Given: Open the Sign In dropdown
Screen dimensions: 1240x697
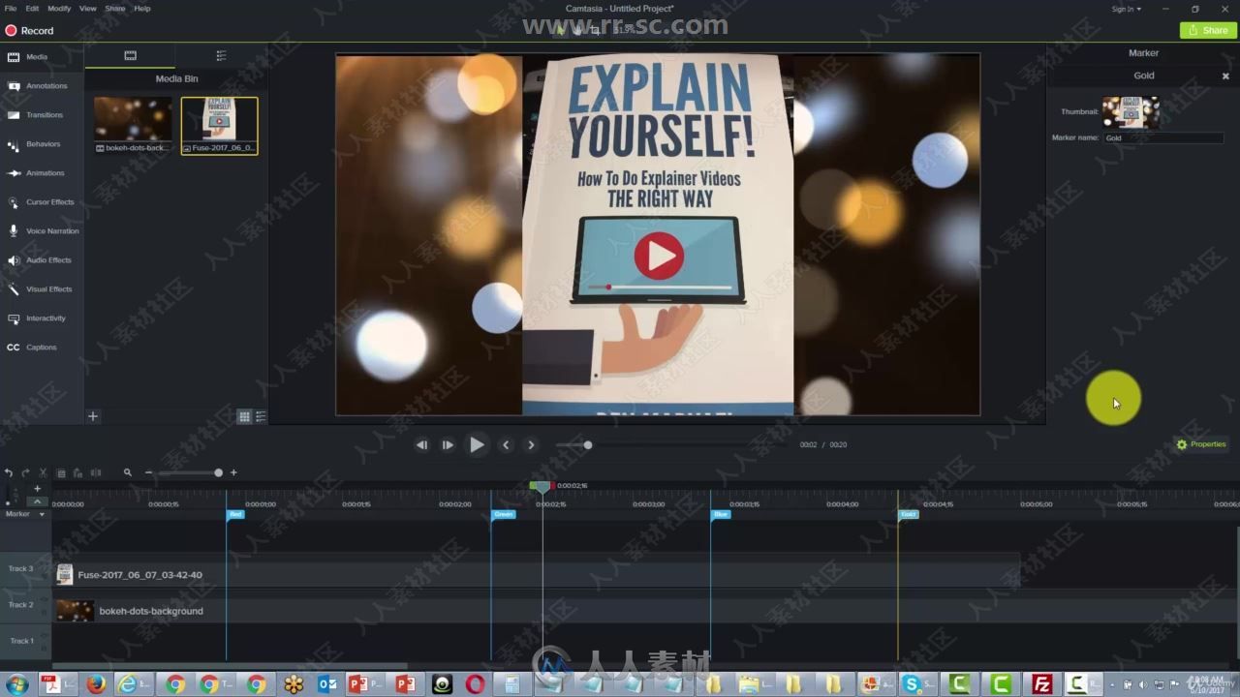Looking at the screenshot, I should (1126, 9).
